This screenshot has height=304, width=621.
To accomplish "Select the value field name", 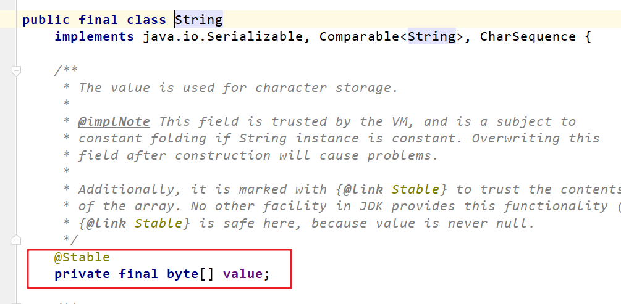I will (243, 273).
